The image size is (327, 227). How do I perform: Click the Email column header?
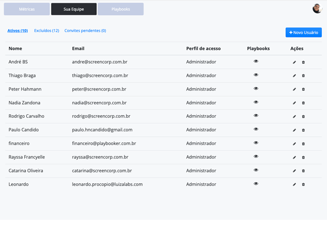click(78, 48)
